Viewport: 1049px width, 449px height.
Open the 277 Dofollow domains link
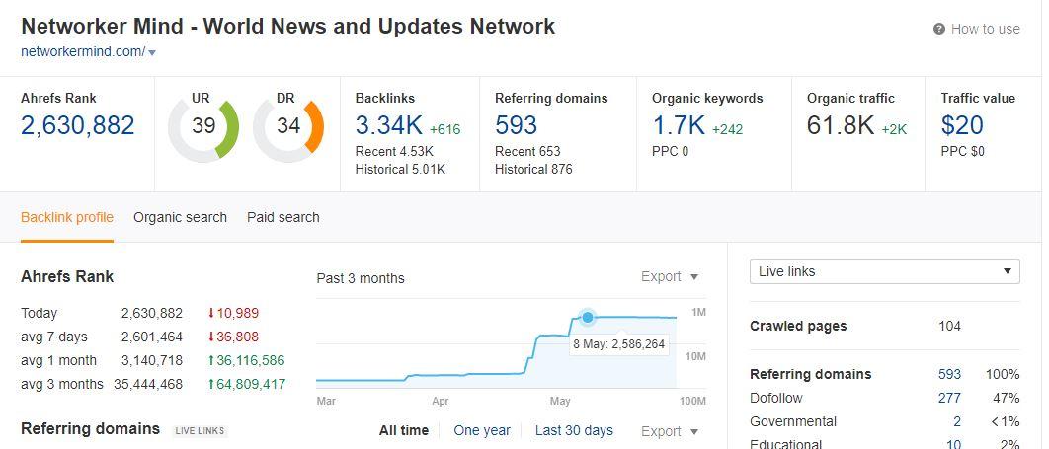pos(949,398)
